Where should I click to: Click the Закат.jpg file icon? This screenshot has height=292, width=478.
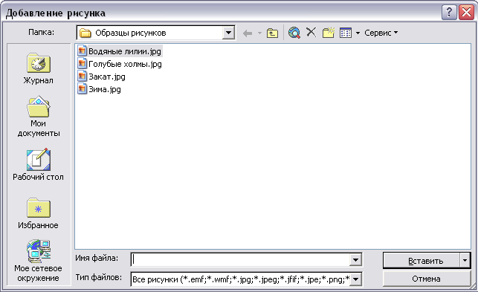pos(82,77)
